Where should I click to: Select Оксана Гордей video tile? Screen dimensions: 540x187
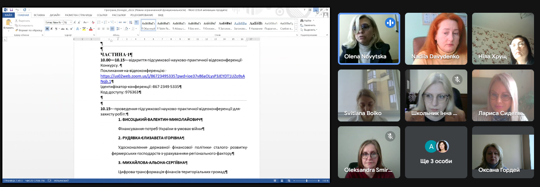(x=503, y=152)
